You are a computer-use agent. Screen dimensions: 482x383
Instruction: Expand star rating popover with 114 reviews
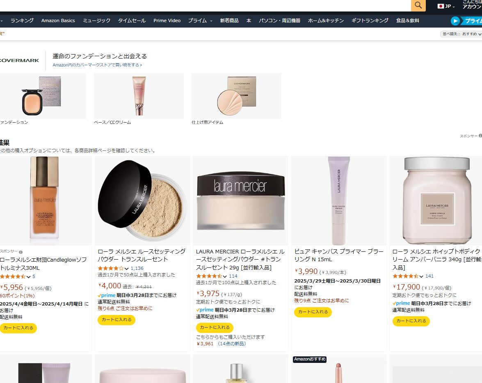212,276
